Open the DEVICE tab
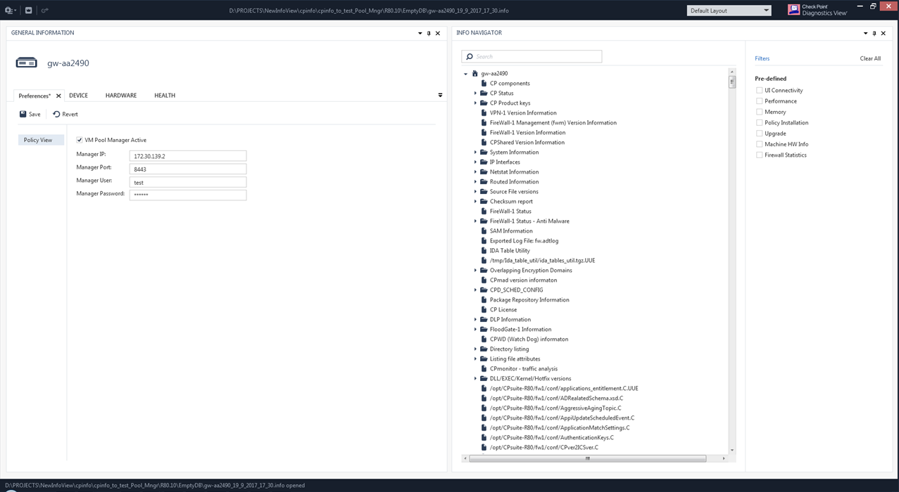Viewport: 899px width, 492px height. click(x=78, y=96)
